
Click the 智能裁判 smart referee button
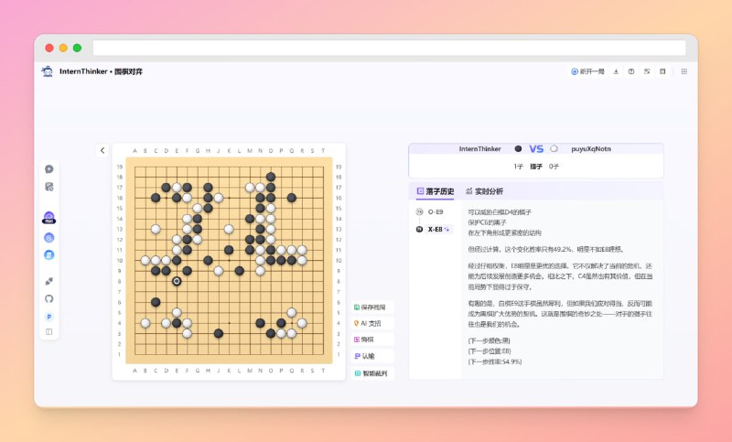click(371, 373)
